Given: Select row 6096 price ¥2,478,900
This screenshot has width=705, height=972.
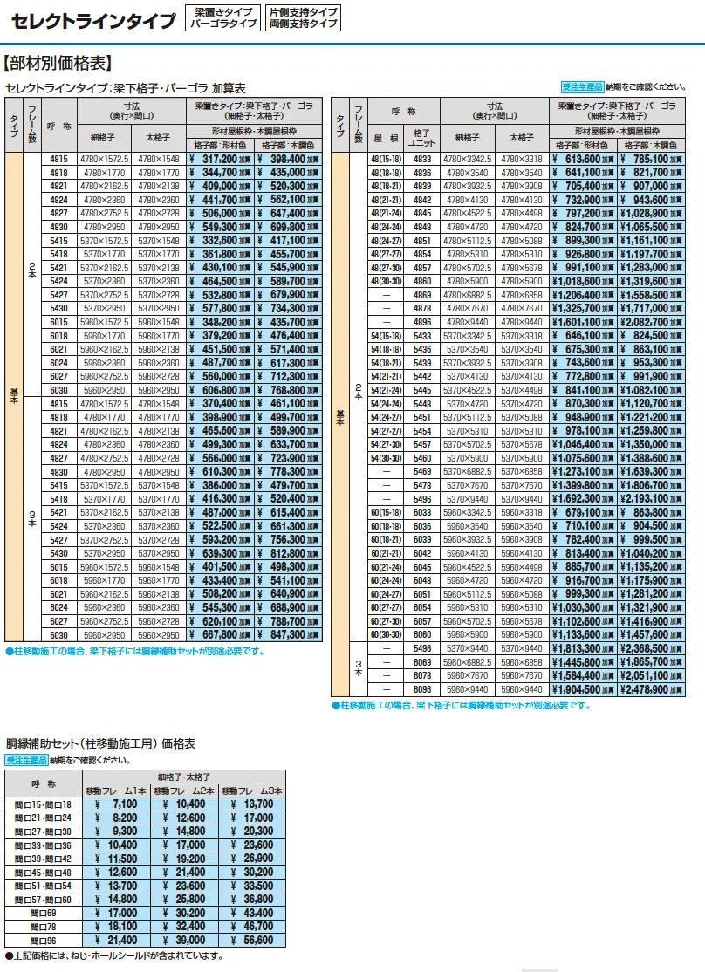Looking at the screenshot, I should (652, 689).
